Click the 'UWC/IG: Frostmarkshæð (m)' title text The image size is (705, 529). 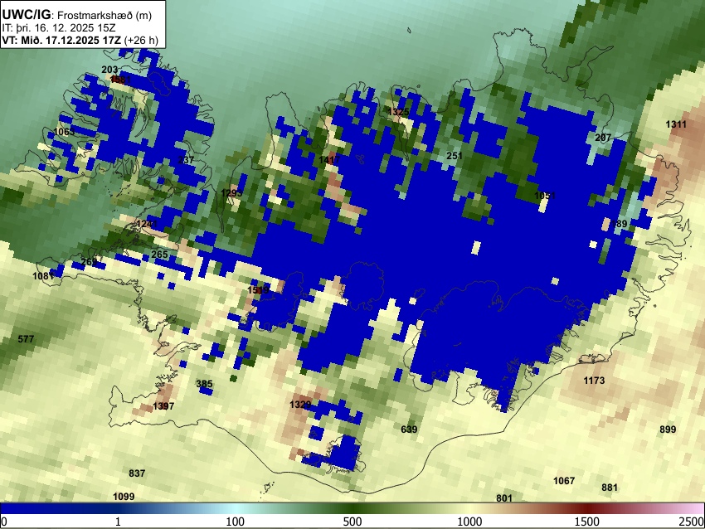[x=77, y=15]
